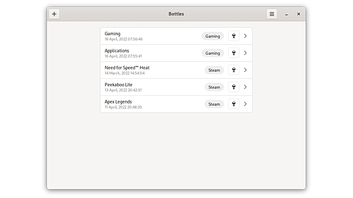Click the run-executable icon for Apex Legends
The width and height of the screenshot is (353, 198).
[234, 104]
